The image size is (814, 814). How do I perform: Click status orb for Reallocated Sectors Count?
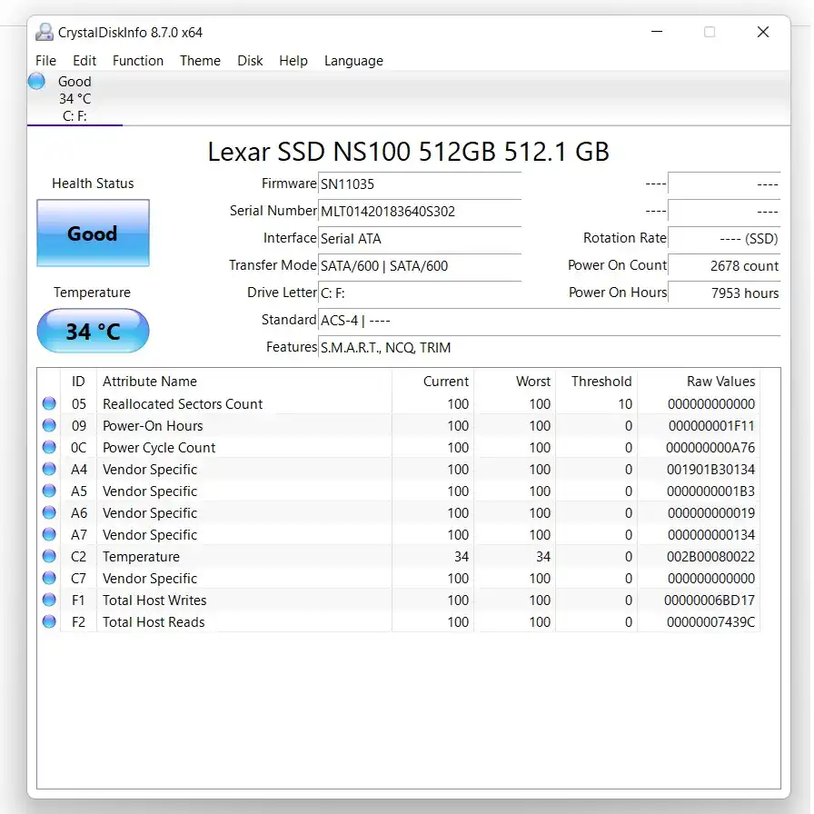(49, 403)
